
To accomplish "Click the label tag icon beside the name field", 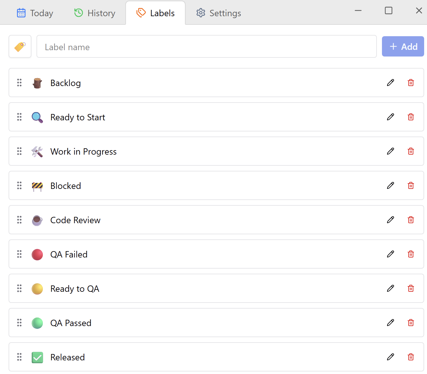I will (x=20, y=46).
